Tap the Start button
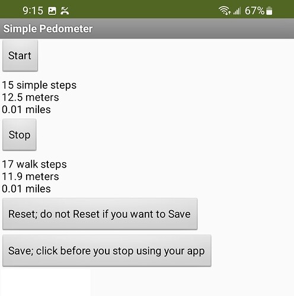The height and width of the screenshot is (296, 294). coord(20,56)
